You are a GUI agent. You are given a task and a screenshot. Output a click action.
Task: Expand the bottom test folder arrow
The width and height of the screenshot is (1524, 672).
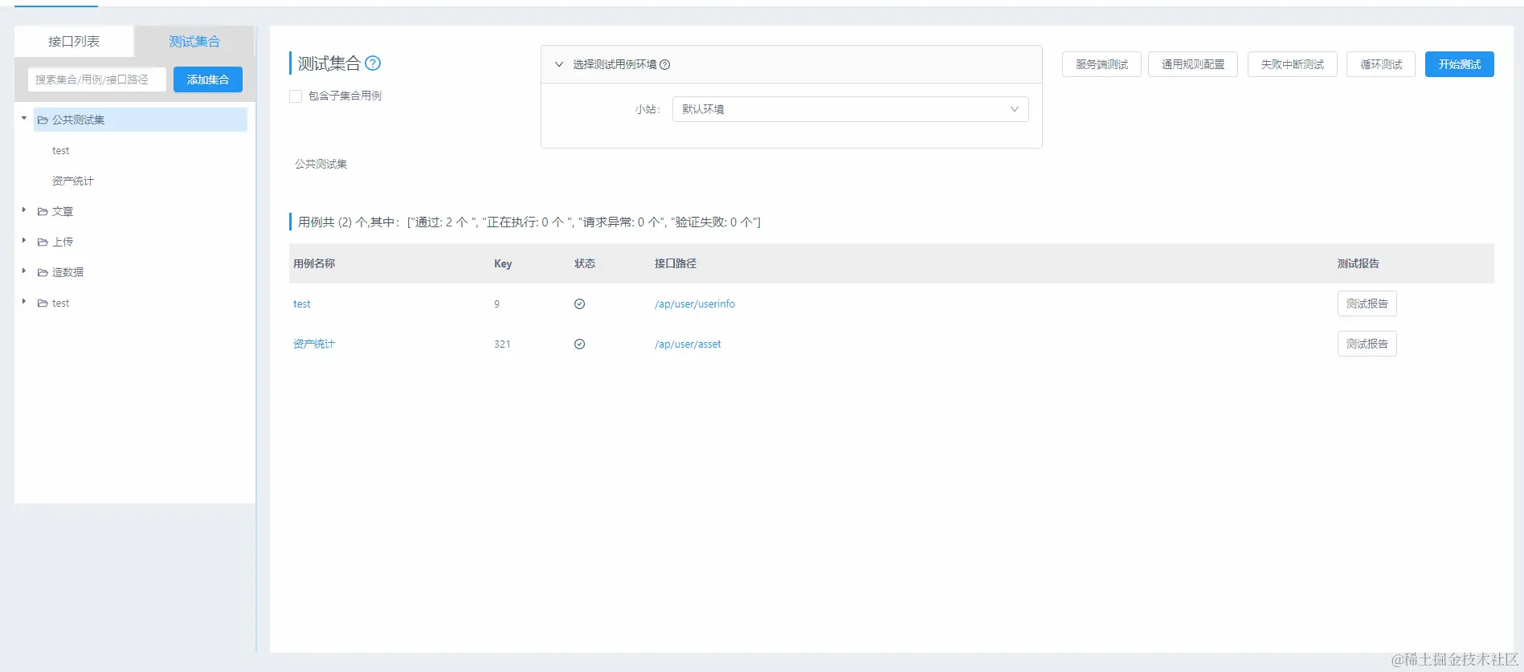(x=24, y=302)
